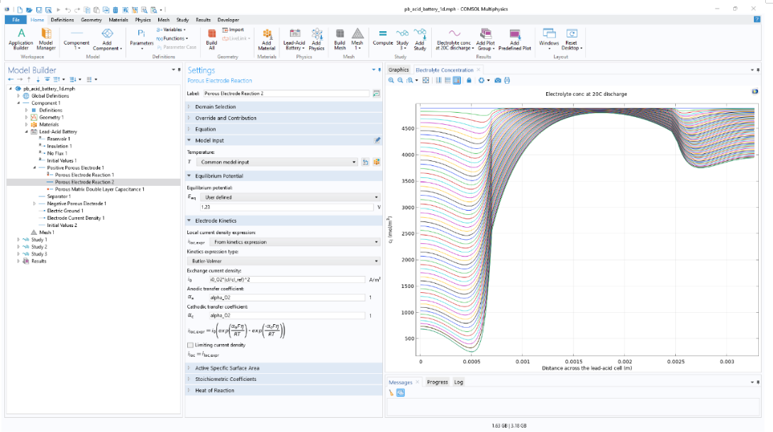Zoom in on the graphics plot
773x432 pixels.
point(391,80)
